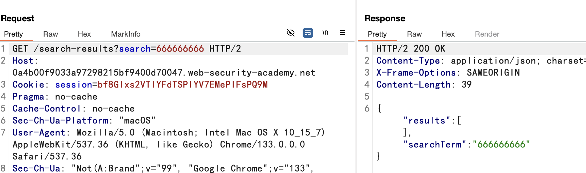Switch to the Response Raw tab

tap(414, 34)
